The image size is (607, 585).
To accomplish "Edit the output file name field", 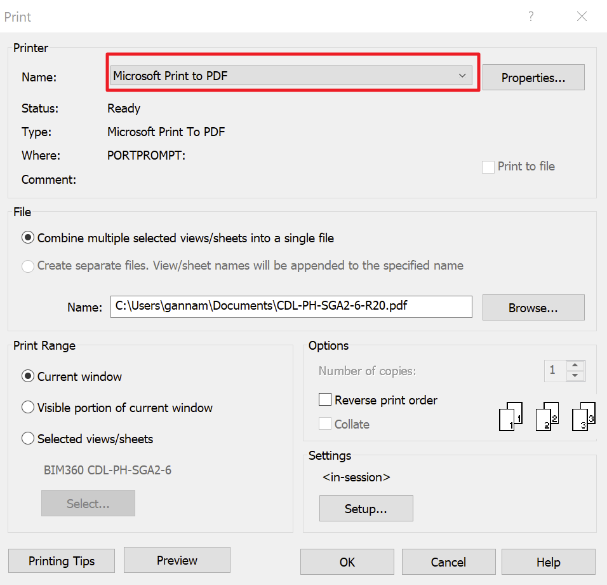I will tap(291, 306).
